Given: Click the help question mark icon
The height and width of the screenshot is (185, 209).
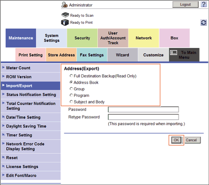Looking at the screenshot, I should click(x=204, y=4).
